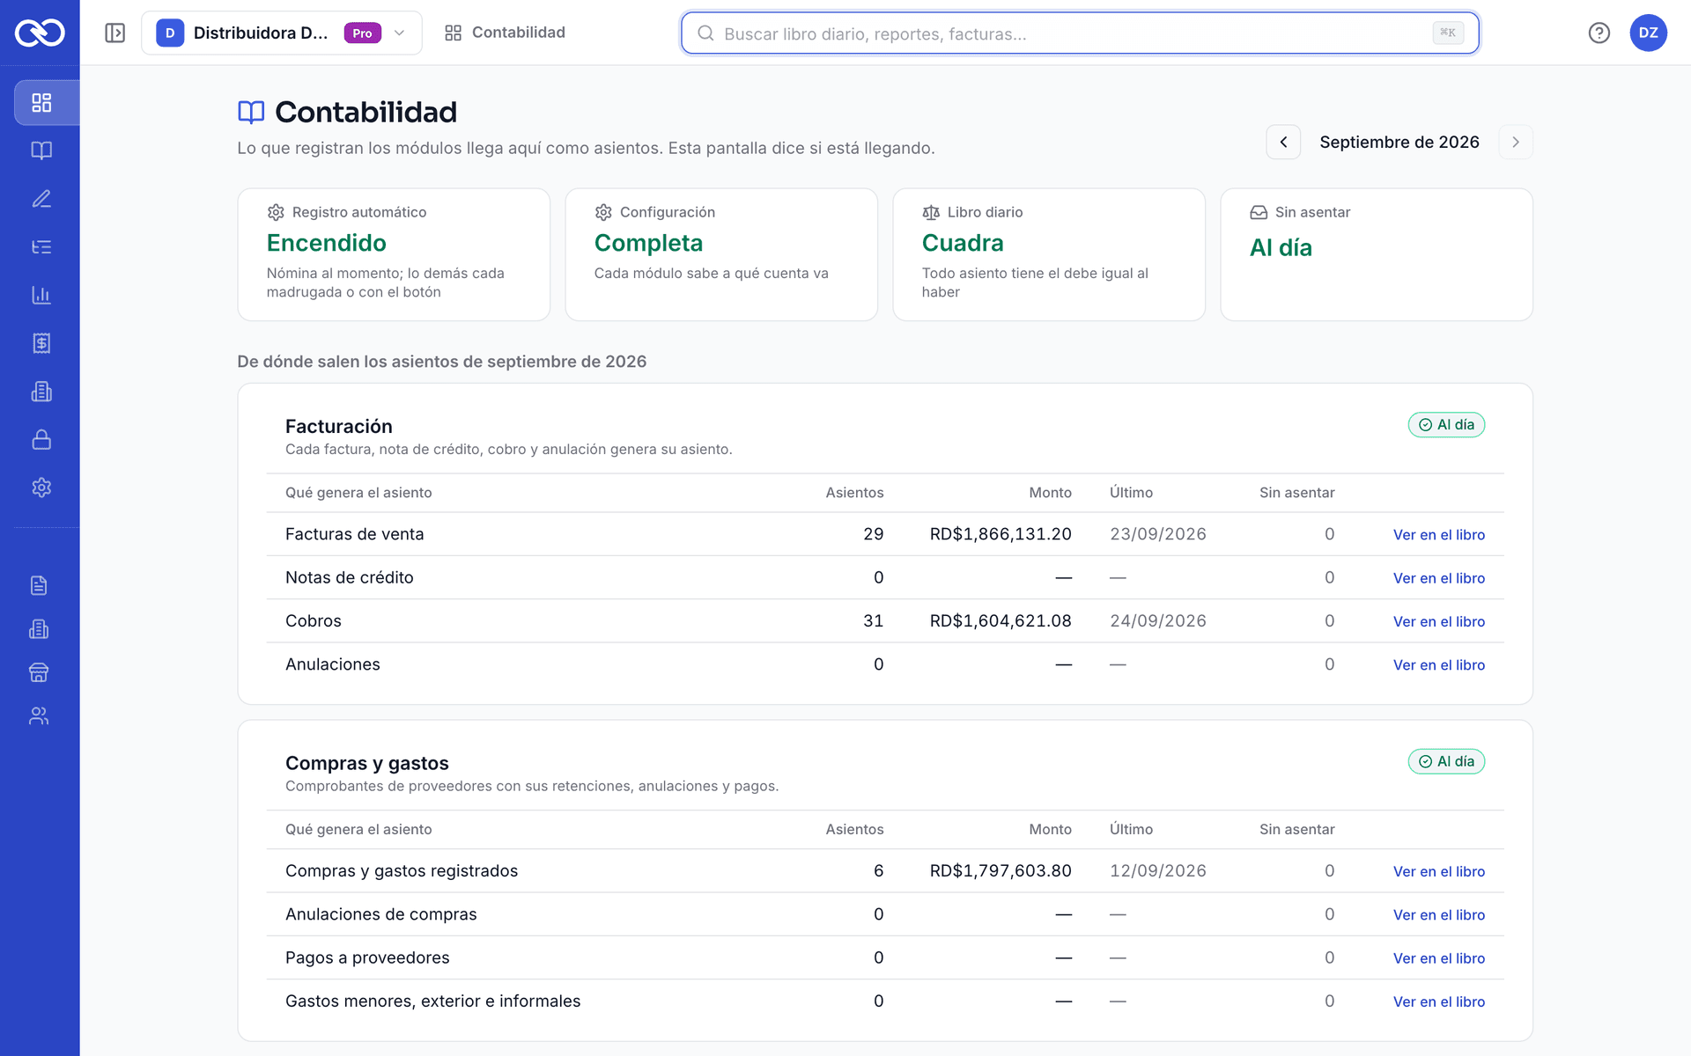Click the help question mark icon
This screenshot has width=1691, height=1056.
click(1599, 33)
